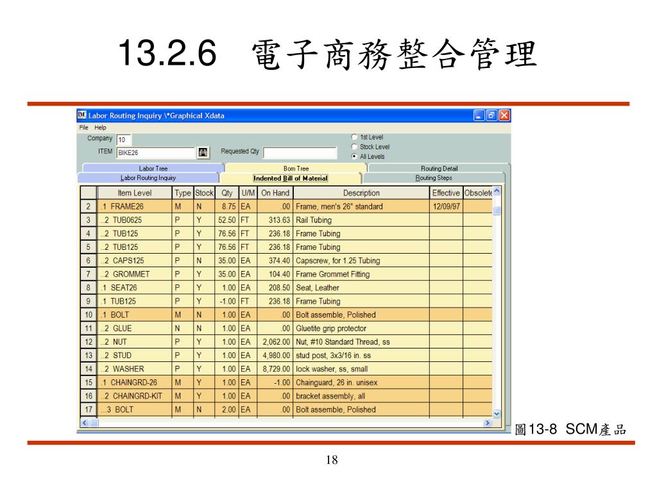Restore the Labor Routing Inquiry window

click(x=491, y=115)
